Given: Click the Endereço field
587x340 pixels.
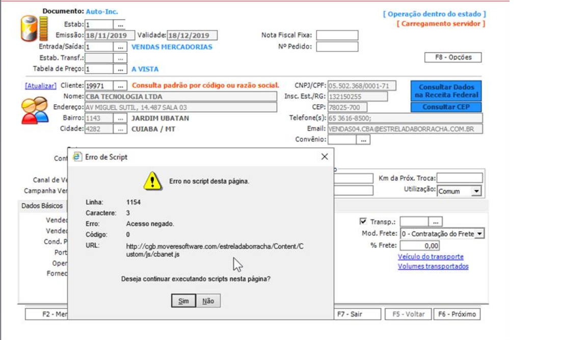Looking at the screenshot, I should pyautogui.click(x=181, y=107).
